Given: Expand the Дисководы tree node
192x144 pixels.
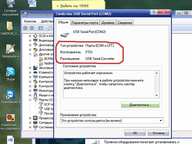Looking at the screenshot, I should point(30,45).
